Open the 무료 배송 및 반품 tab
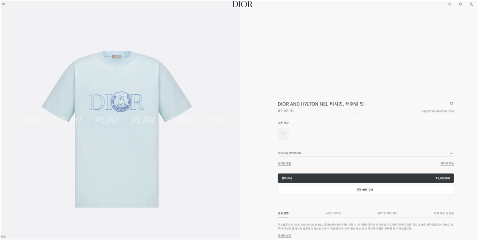This screenshot has width=478, height=240. tap(444, 213)
